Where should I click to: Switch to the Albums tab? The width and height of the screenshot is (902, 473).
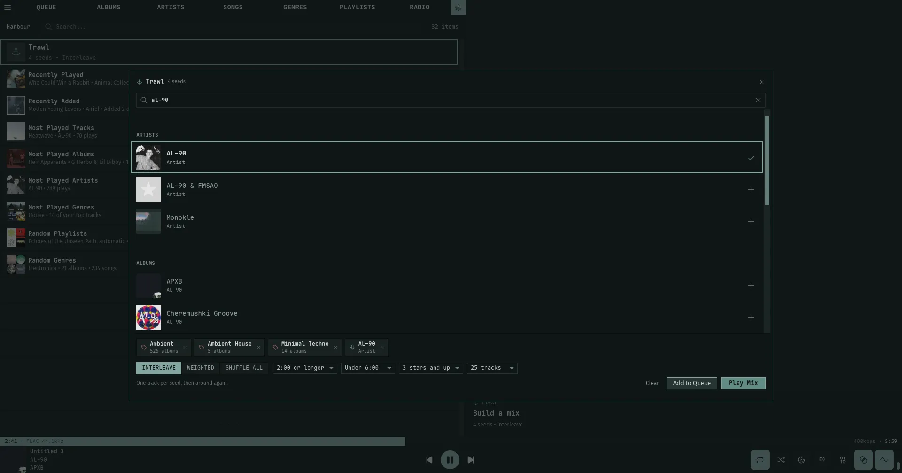click(109, 7)
